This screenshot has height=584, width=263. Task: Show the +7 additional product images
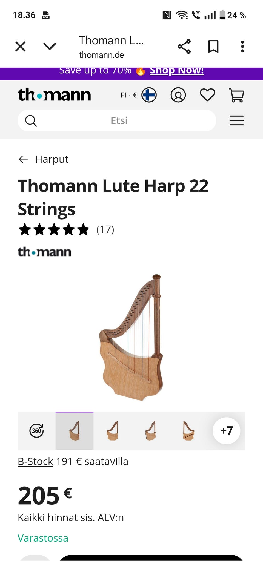coord(226,431)
